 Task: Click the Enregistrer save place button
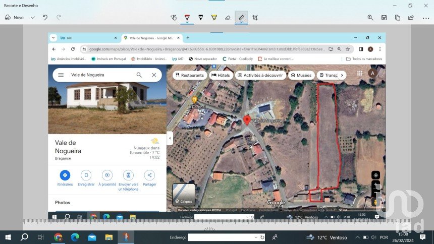86,178
